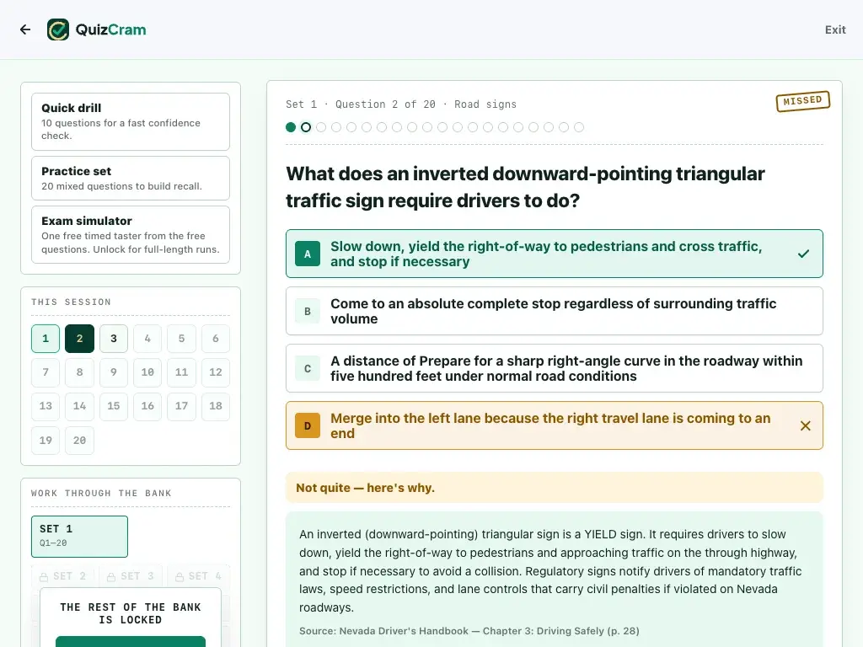Click the 'THIS SESSION' heading
The image size is (863, 647).
coord(71,302)
